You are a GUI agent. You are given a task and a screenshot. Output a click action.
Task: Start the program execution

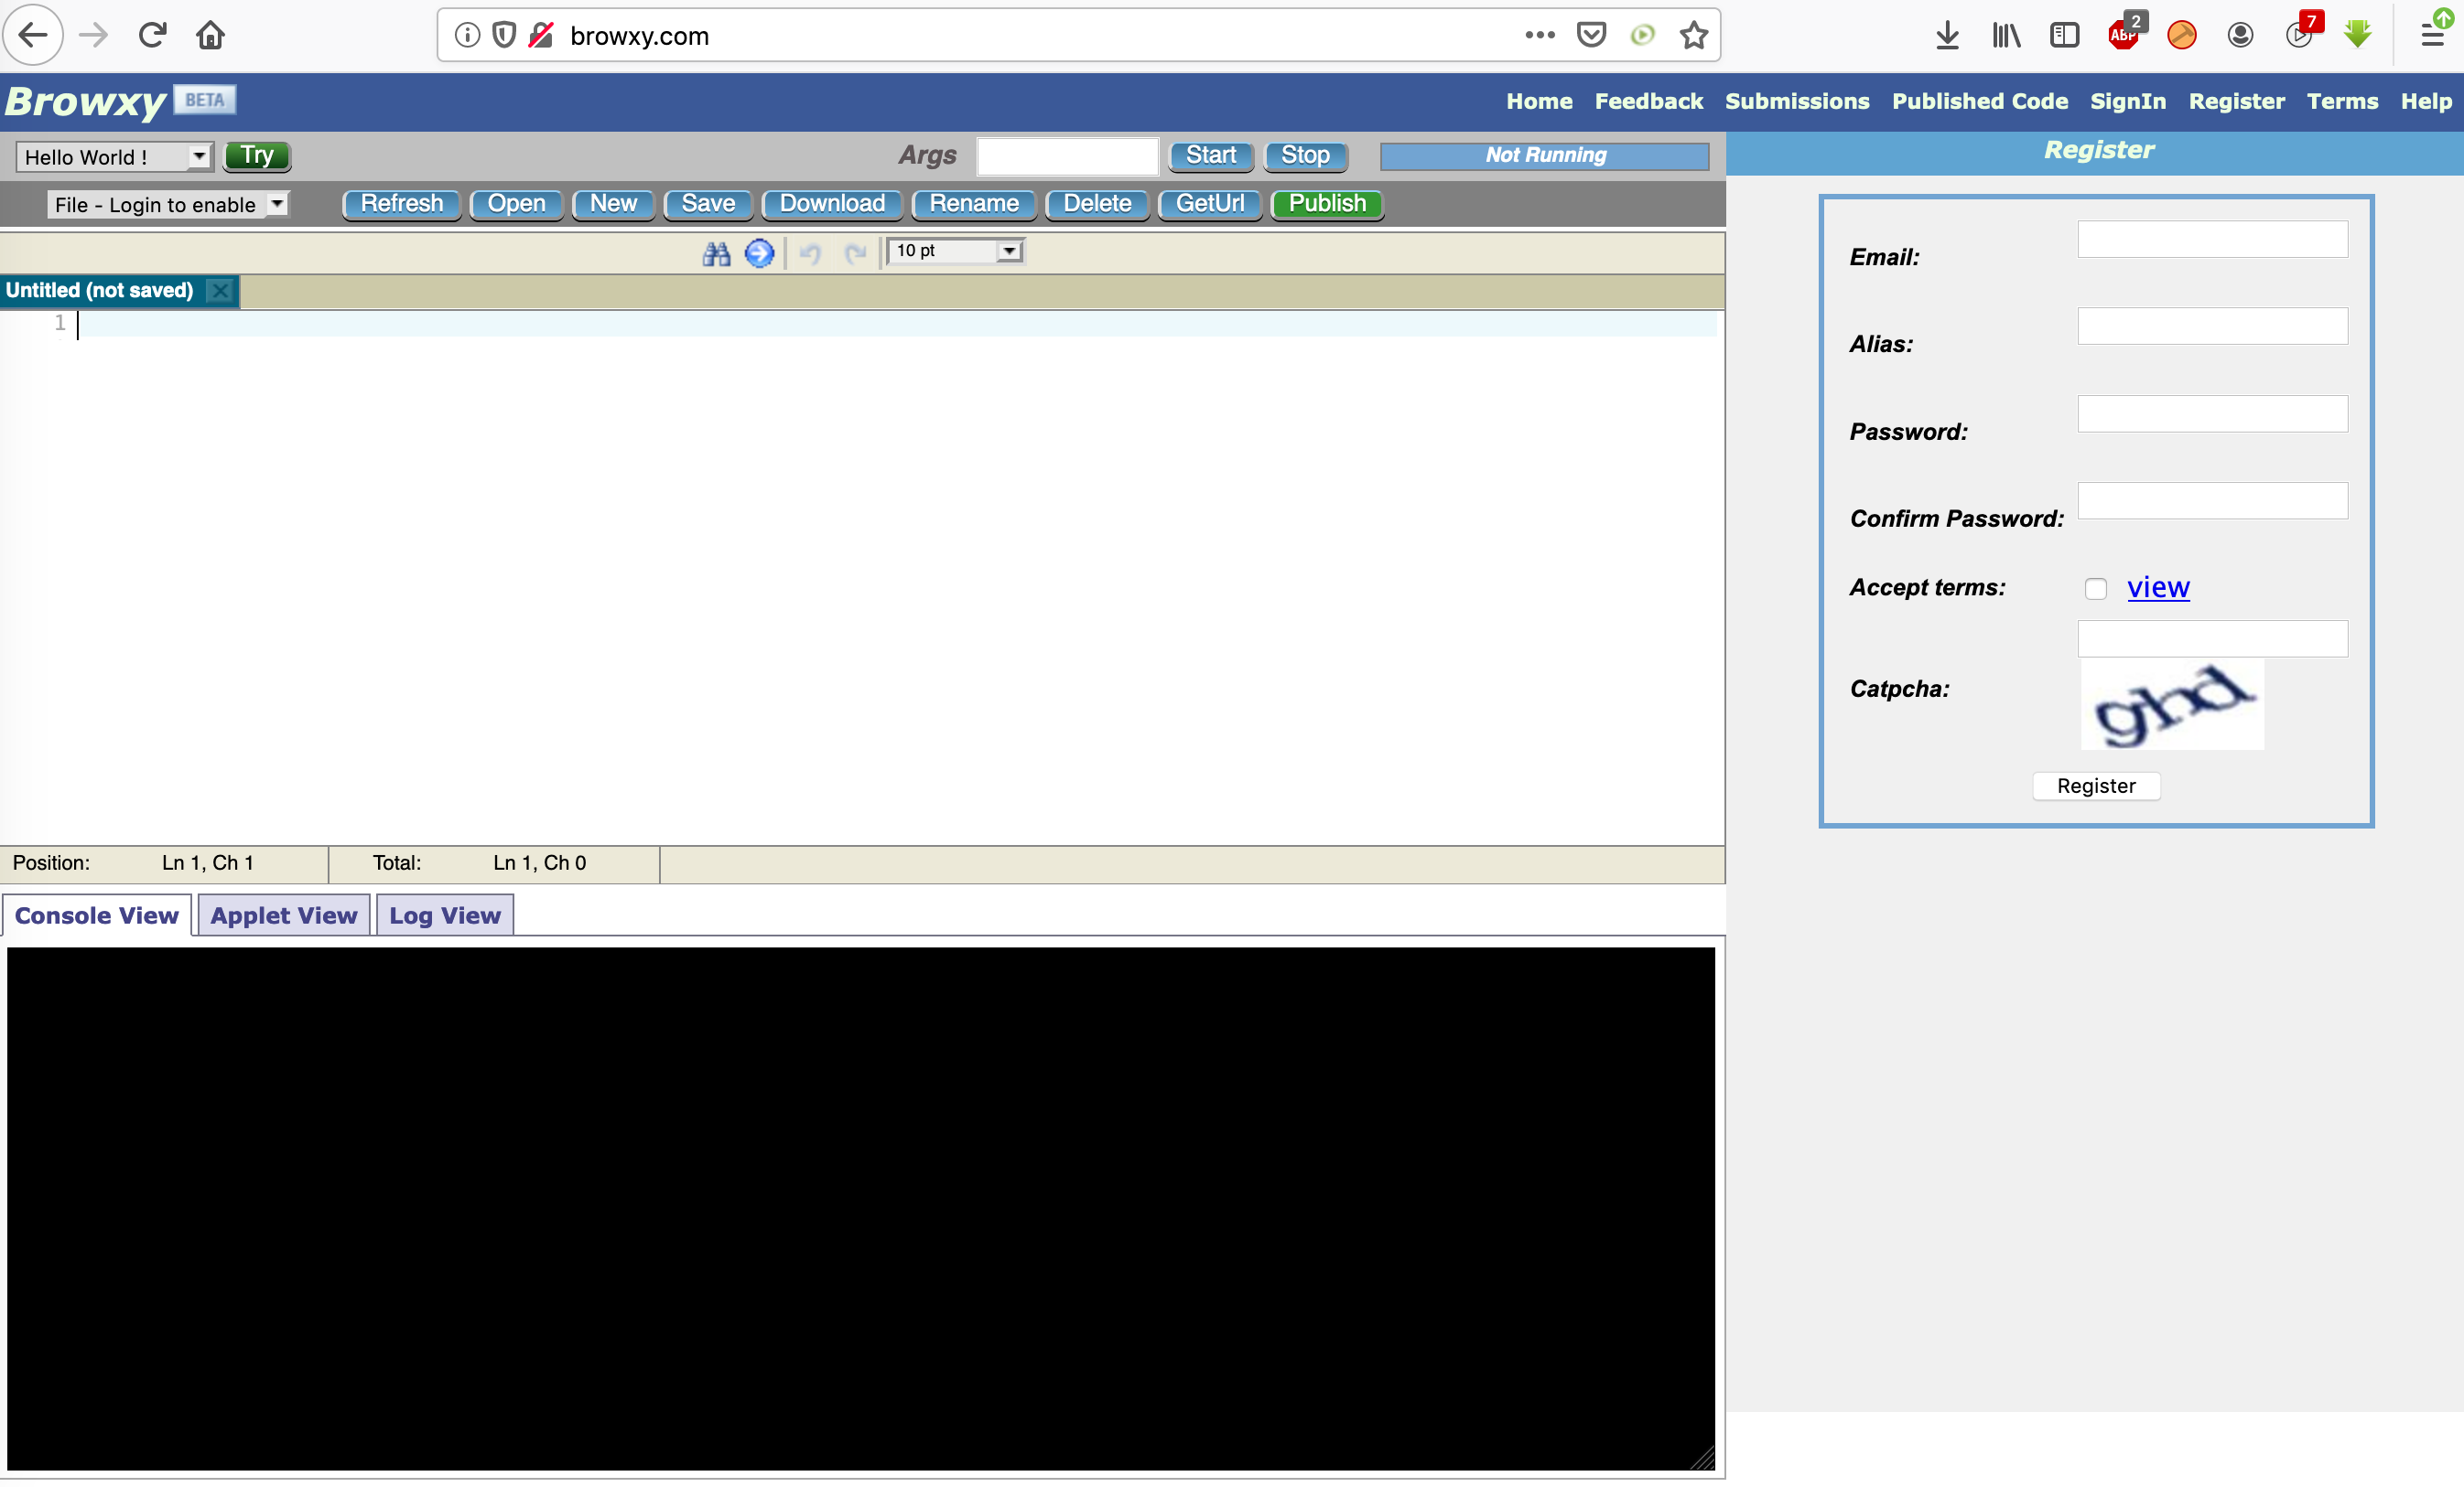pos(1211,155)
